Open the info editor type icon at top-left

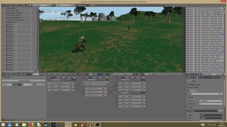click(x=4, y=5)
